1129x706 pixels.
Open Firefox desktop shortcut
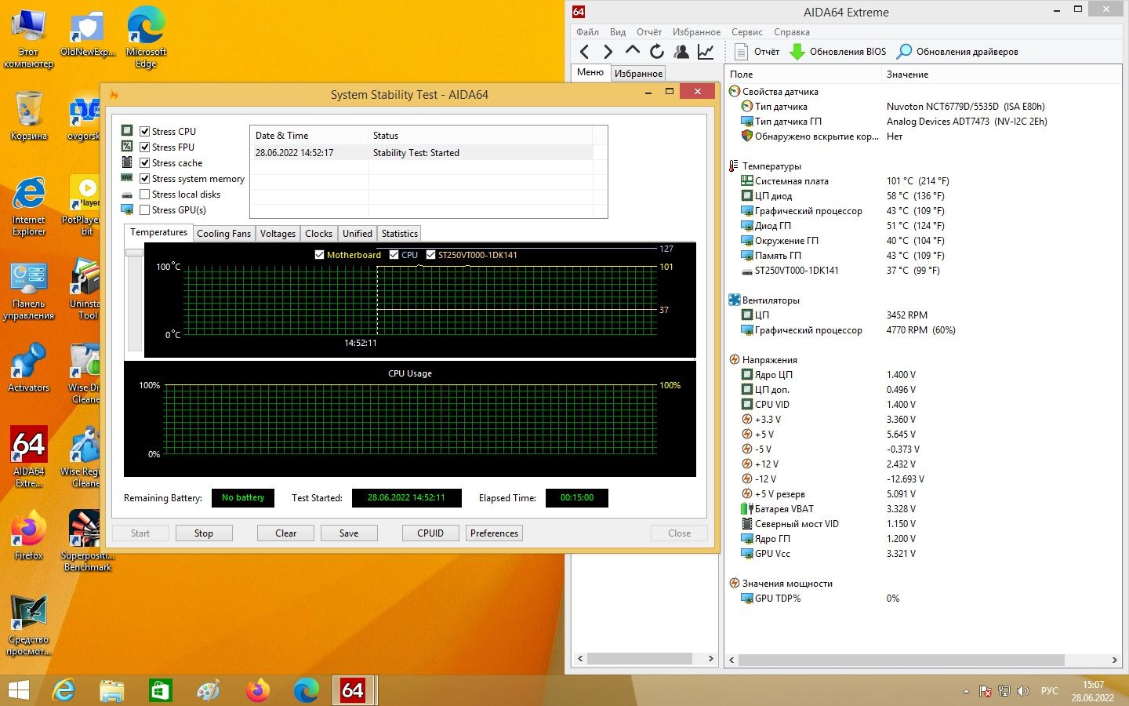[x=29, y=535]
